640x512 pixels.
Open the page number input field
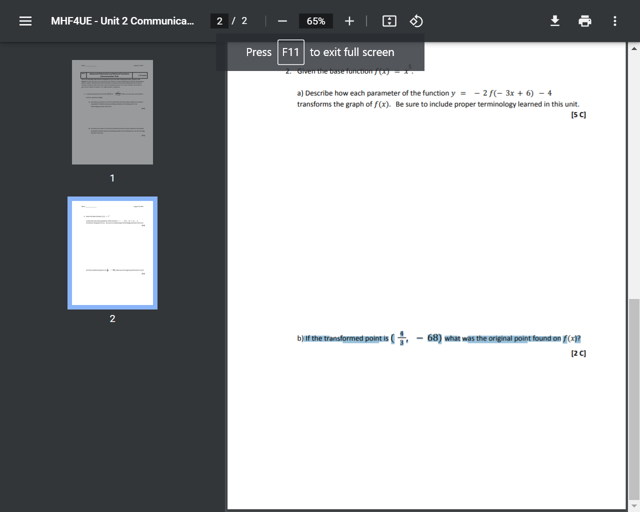(219, 21)
